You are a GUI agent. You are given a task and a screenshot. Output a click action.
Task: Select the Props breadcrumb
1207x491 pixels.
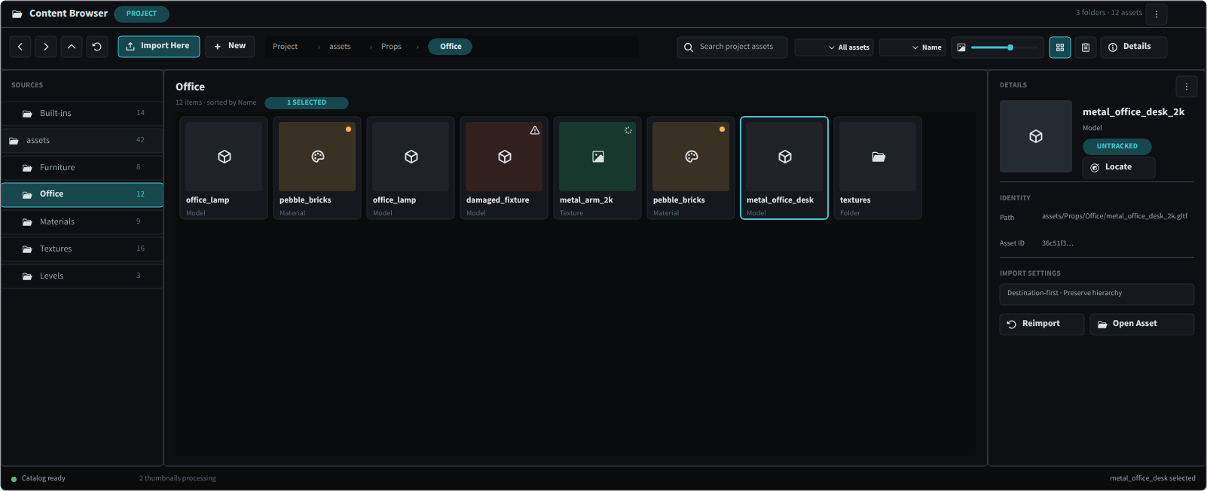[391, 47]
